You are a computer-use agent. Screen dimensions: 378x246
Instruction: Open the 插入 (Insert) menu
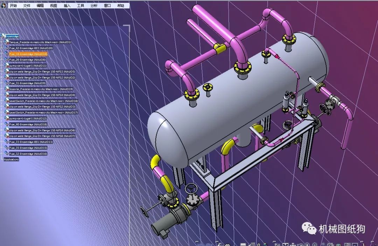pos(67,5)
